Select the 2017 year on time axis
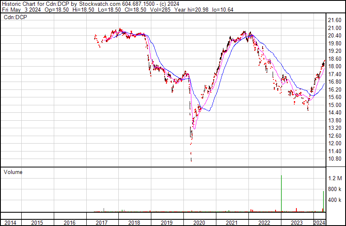This screenshot has height=226, width=346. [x=101, y=223]
